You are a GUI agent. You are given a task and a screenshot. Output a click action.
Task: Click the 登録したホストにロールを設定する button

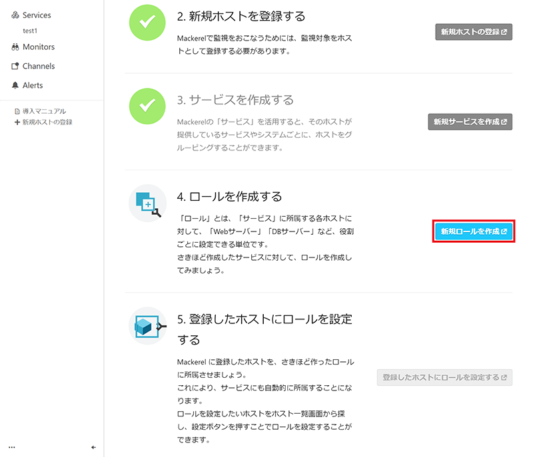(444, 377)
